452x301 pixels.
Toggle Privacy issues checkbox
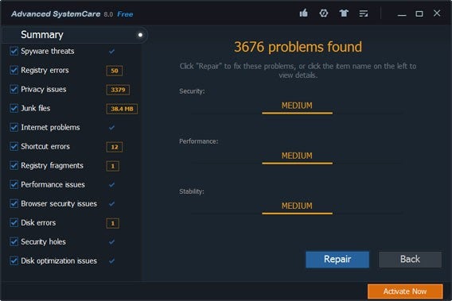pyautogui.click(x=14, y=89)
